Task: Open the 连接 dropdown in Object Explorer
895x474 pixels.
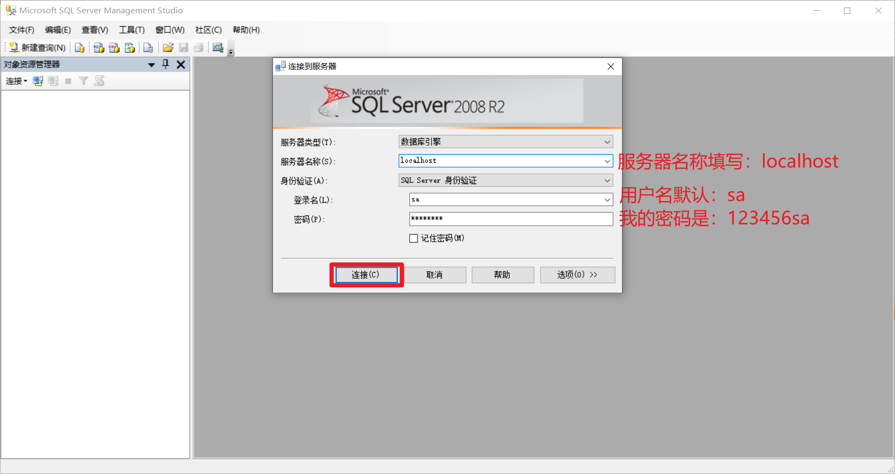Action: pos(16,81)
